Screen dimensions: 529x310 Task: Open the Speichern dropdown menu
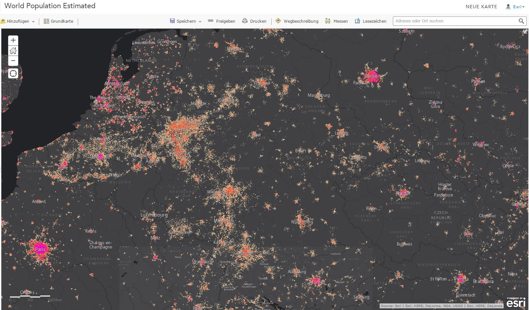click(x=200, y=21)
